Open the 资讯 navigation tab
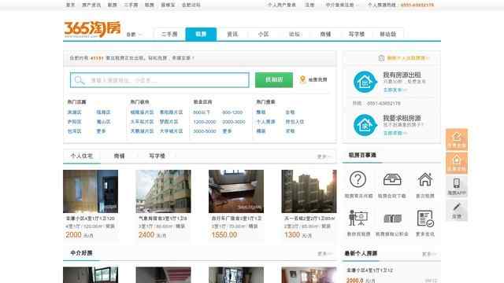The height and width of the screenshot is (283, 504). pyautogui.click(x=232, y=34)
